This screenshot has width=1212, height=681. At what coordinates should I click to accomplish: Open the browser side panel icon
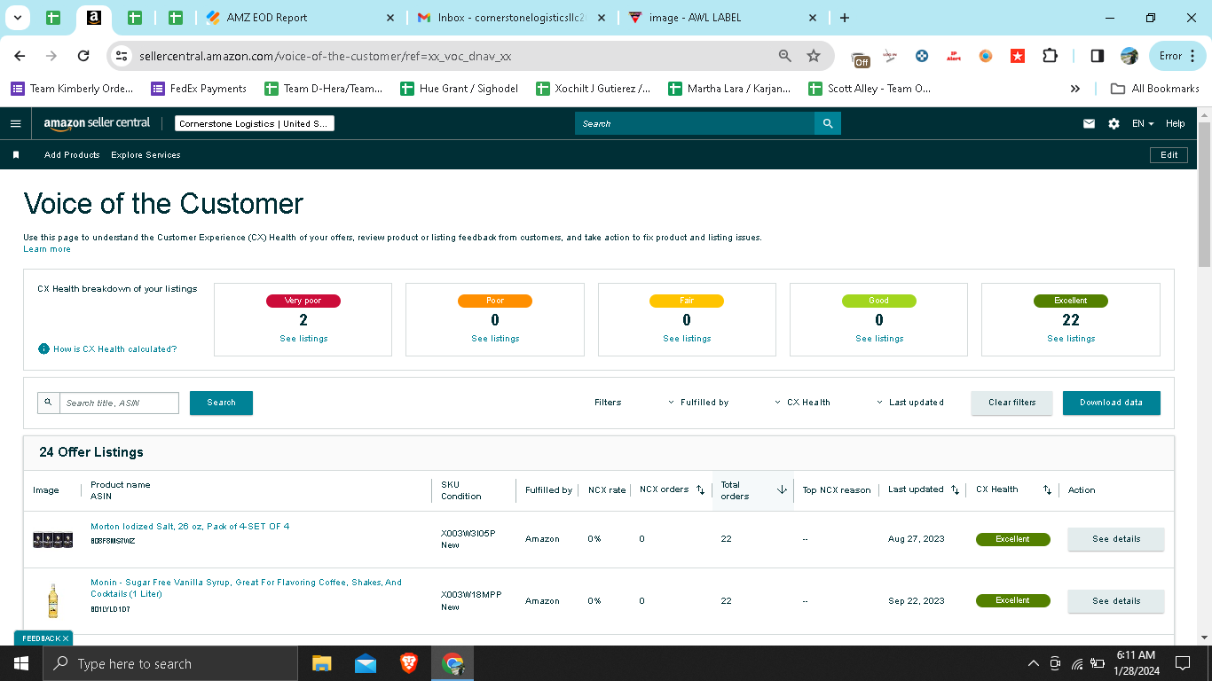coord(1098,56)
